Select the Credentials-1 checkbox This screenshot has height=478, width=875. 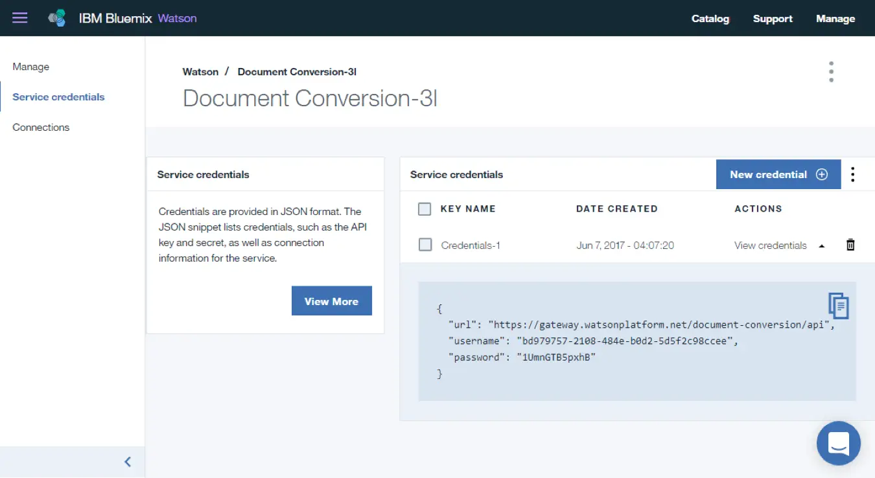pyautogui.click(x=425, y=245)
